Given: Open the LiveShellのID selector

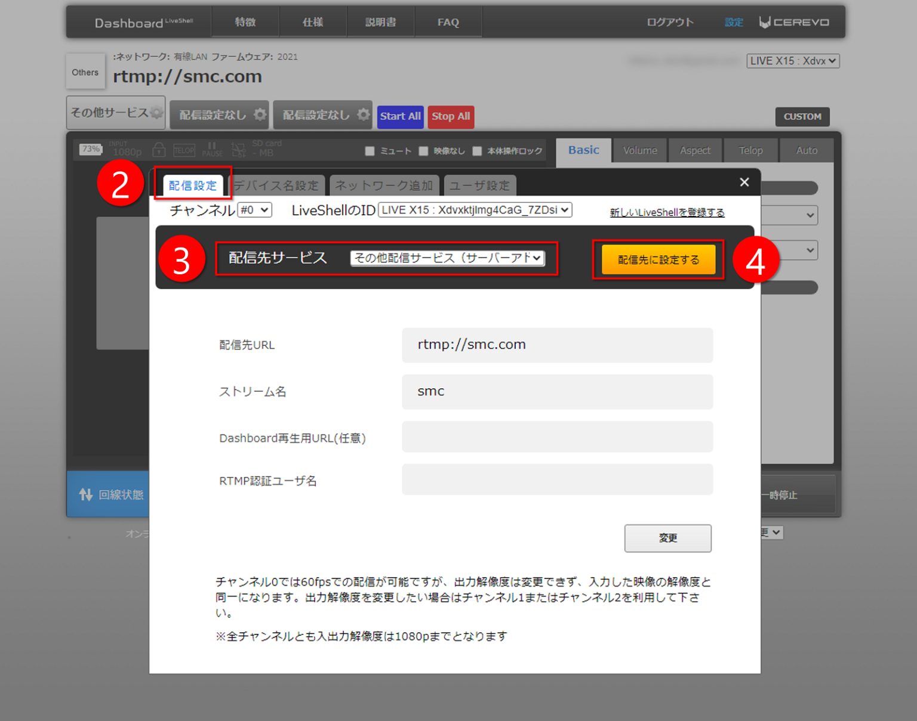Looking at the screenshot, I should (474, 209).
